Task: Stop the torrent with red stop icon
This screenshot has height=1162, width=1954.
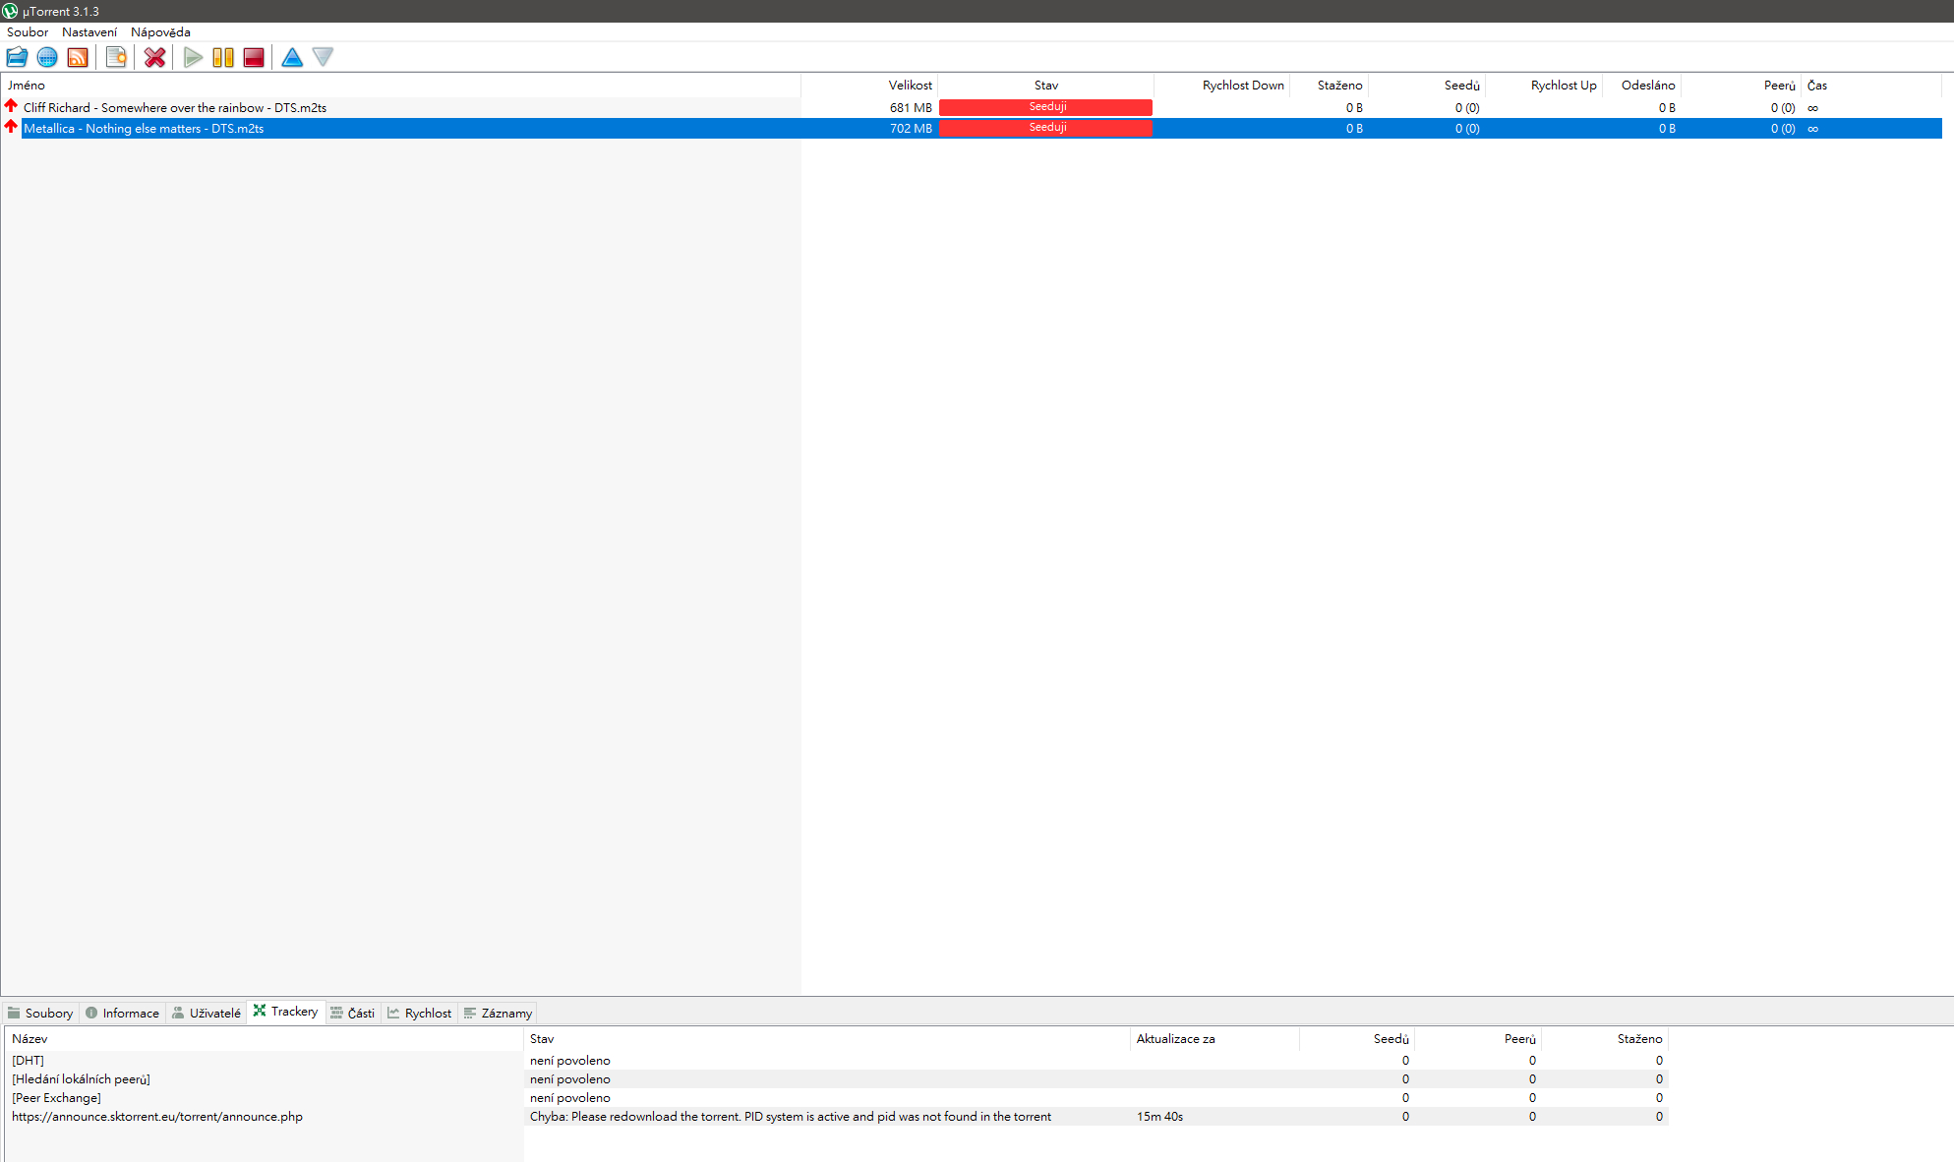Action: click(254, 57)
